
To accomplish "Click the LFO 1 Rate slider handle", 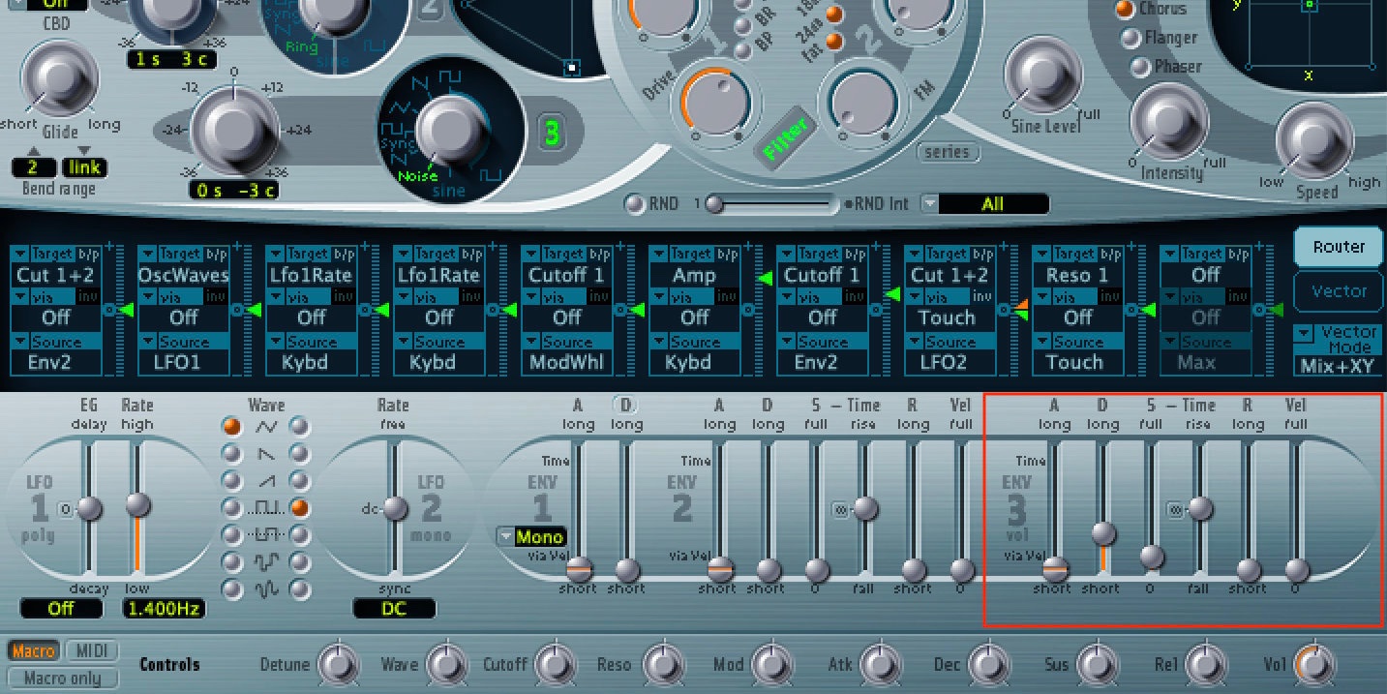I will pos(138,504).
